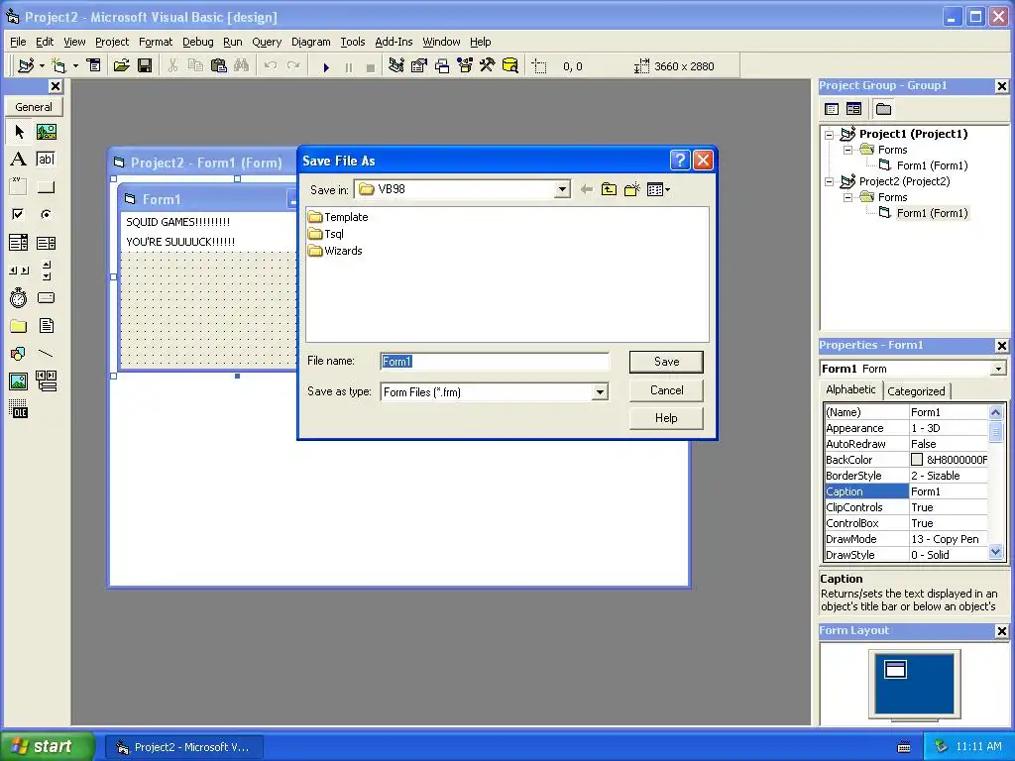Open Add Form dropdown arrow in toolbar
Screen dimensions: 1015x761
(75, 65)
